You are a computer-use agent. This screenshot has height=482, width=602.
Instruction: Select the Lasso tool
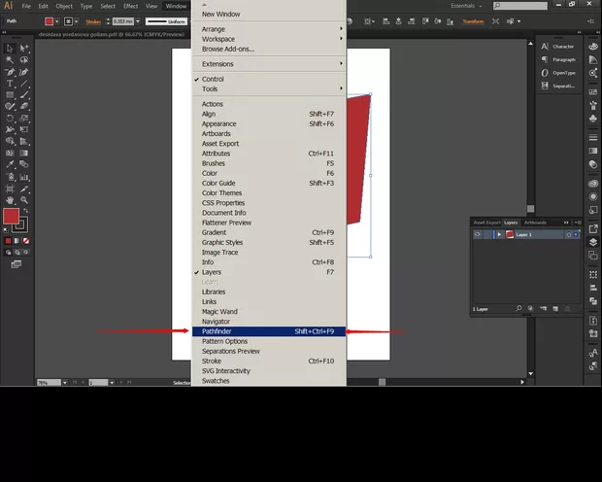(24, 60)
